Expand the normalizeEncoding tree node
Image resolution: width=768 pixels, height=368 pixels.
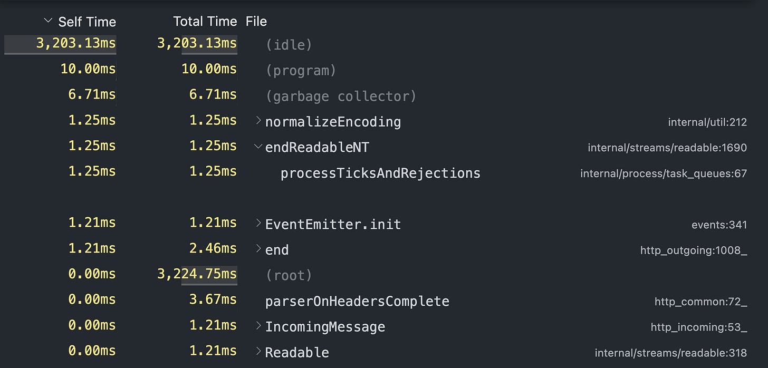[x=257, y=120]
